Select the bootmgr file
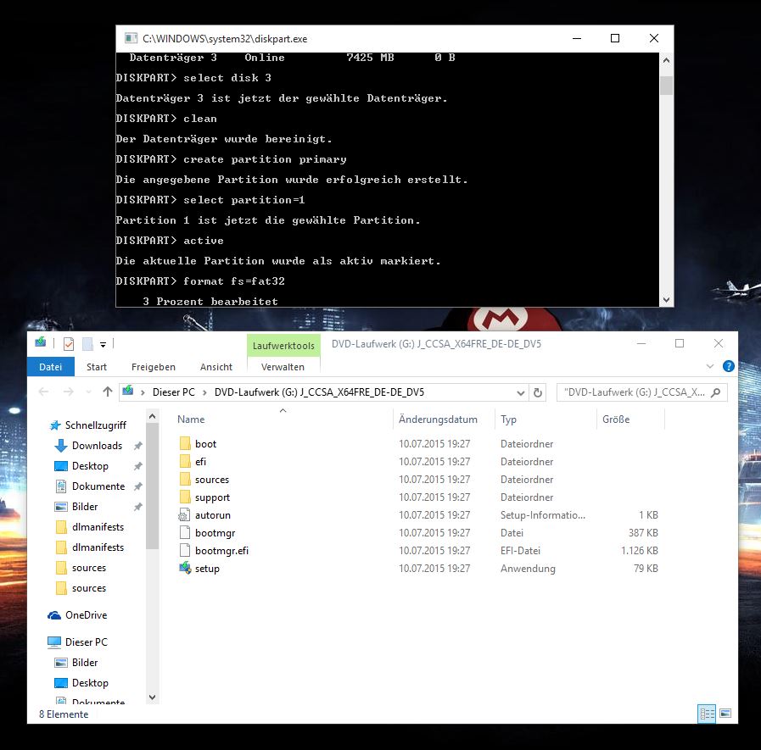The width and height of the screenshot is (761, 750). [215, 533]
